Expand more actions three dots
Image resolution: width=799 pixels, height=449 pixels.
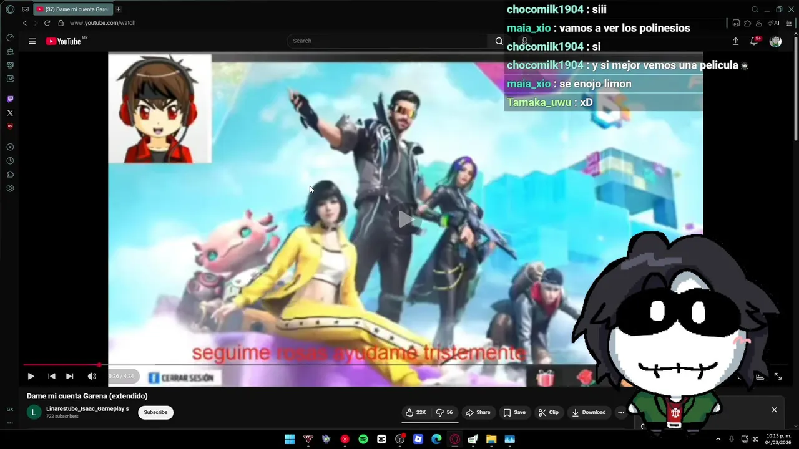click(x=621, y=412)
